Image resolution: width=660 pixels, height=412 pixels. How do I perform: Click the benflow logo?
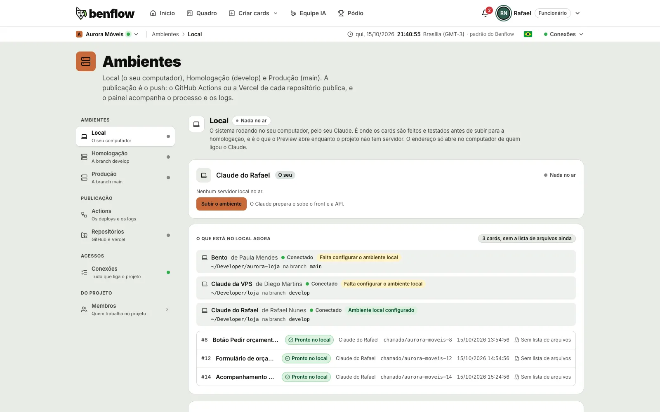pyautogui.click(x=105, y=13)
